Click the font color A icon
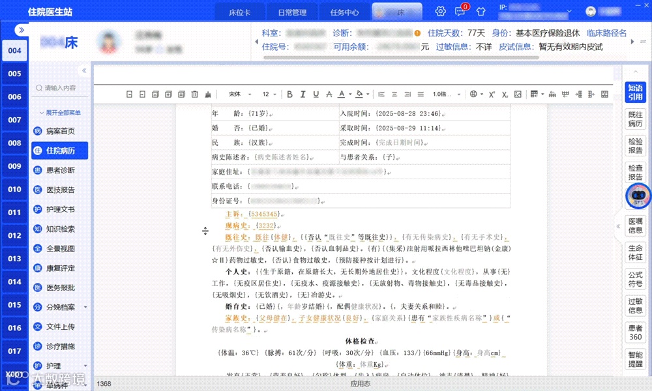The height and width of the screenshot is (391, 652). tap(342, 94)
